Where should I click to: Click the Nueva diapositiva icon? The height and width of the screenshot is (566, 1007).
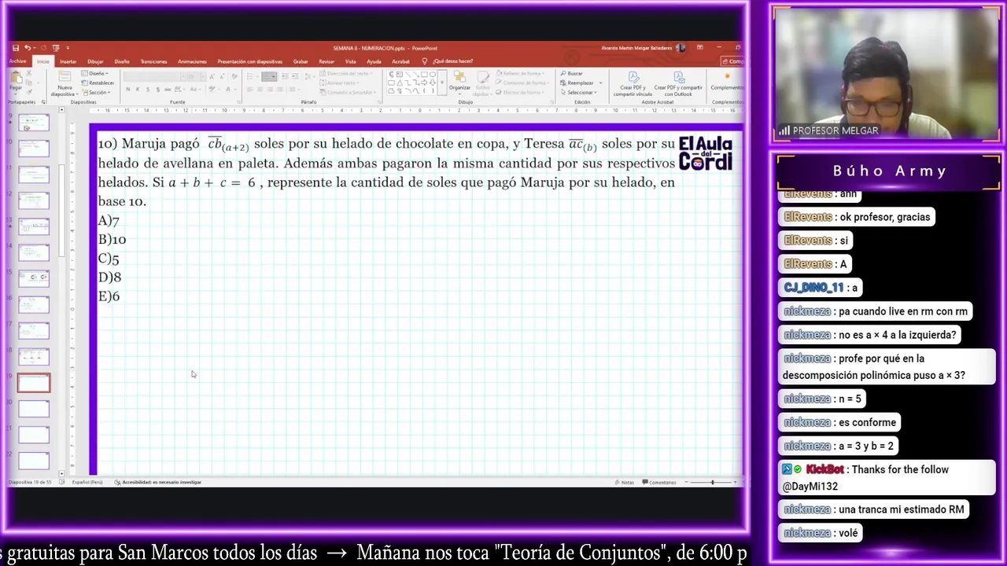(x=65, y=76)
